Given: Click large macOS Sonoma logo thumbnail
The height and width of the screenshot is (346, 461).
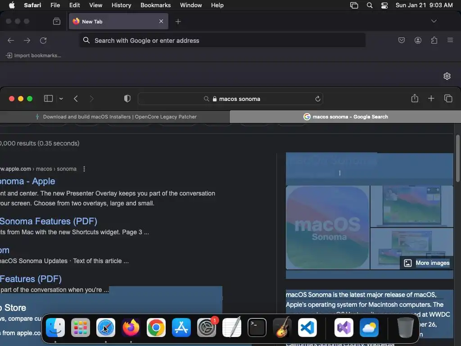Looking at the screenshot, I should coord(328,228).
